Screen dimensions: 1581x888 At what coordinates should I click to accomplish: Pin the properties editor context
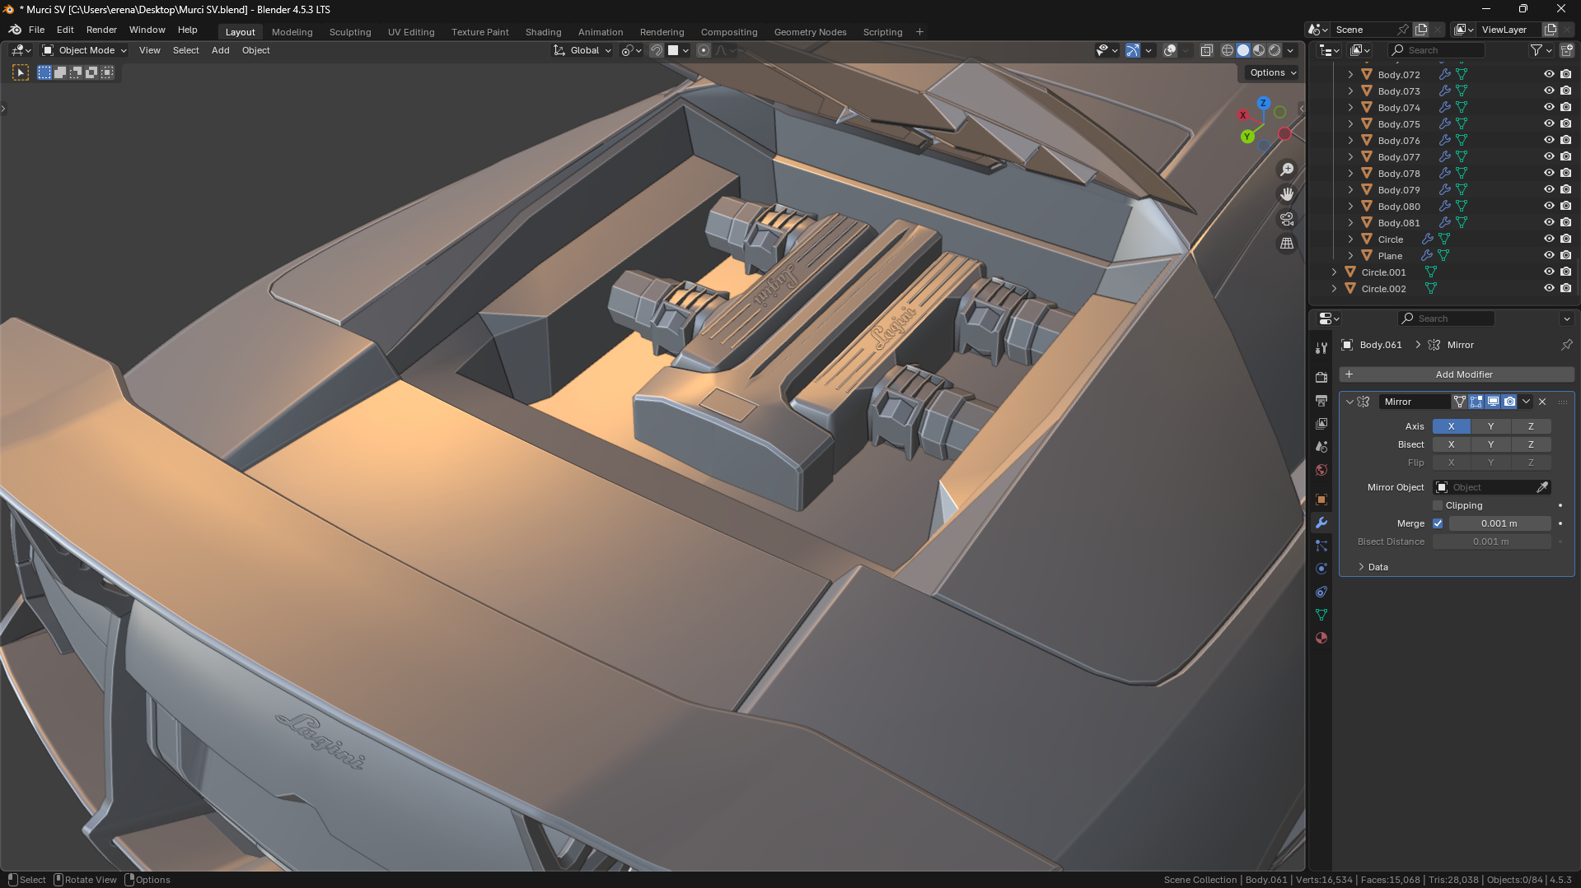click(1566, 345)
